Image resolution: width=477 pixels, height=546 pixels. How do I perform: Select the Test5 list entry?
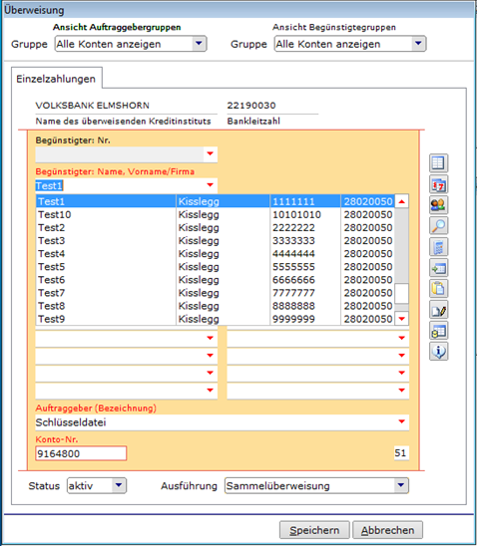(216, 267)
